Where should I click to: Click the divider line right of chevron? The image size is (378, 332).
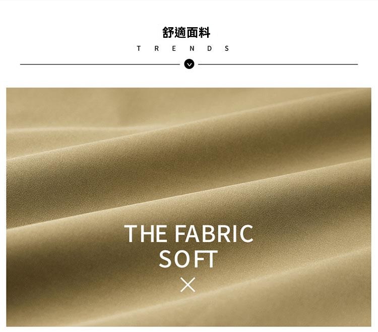click(278, 64)
